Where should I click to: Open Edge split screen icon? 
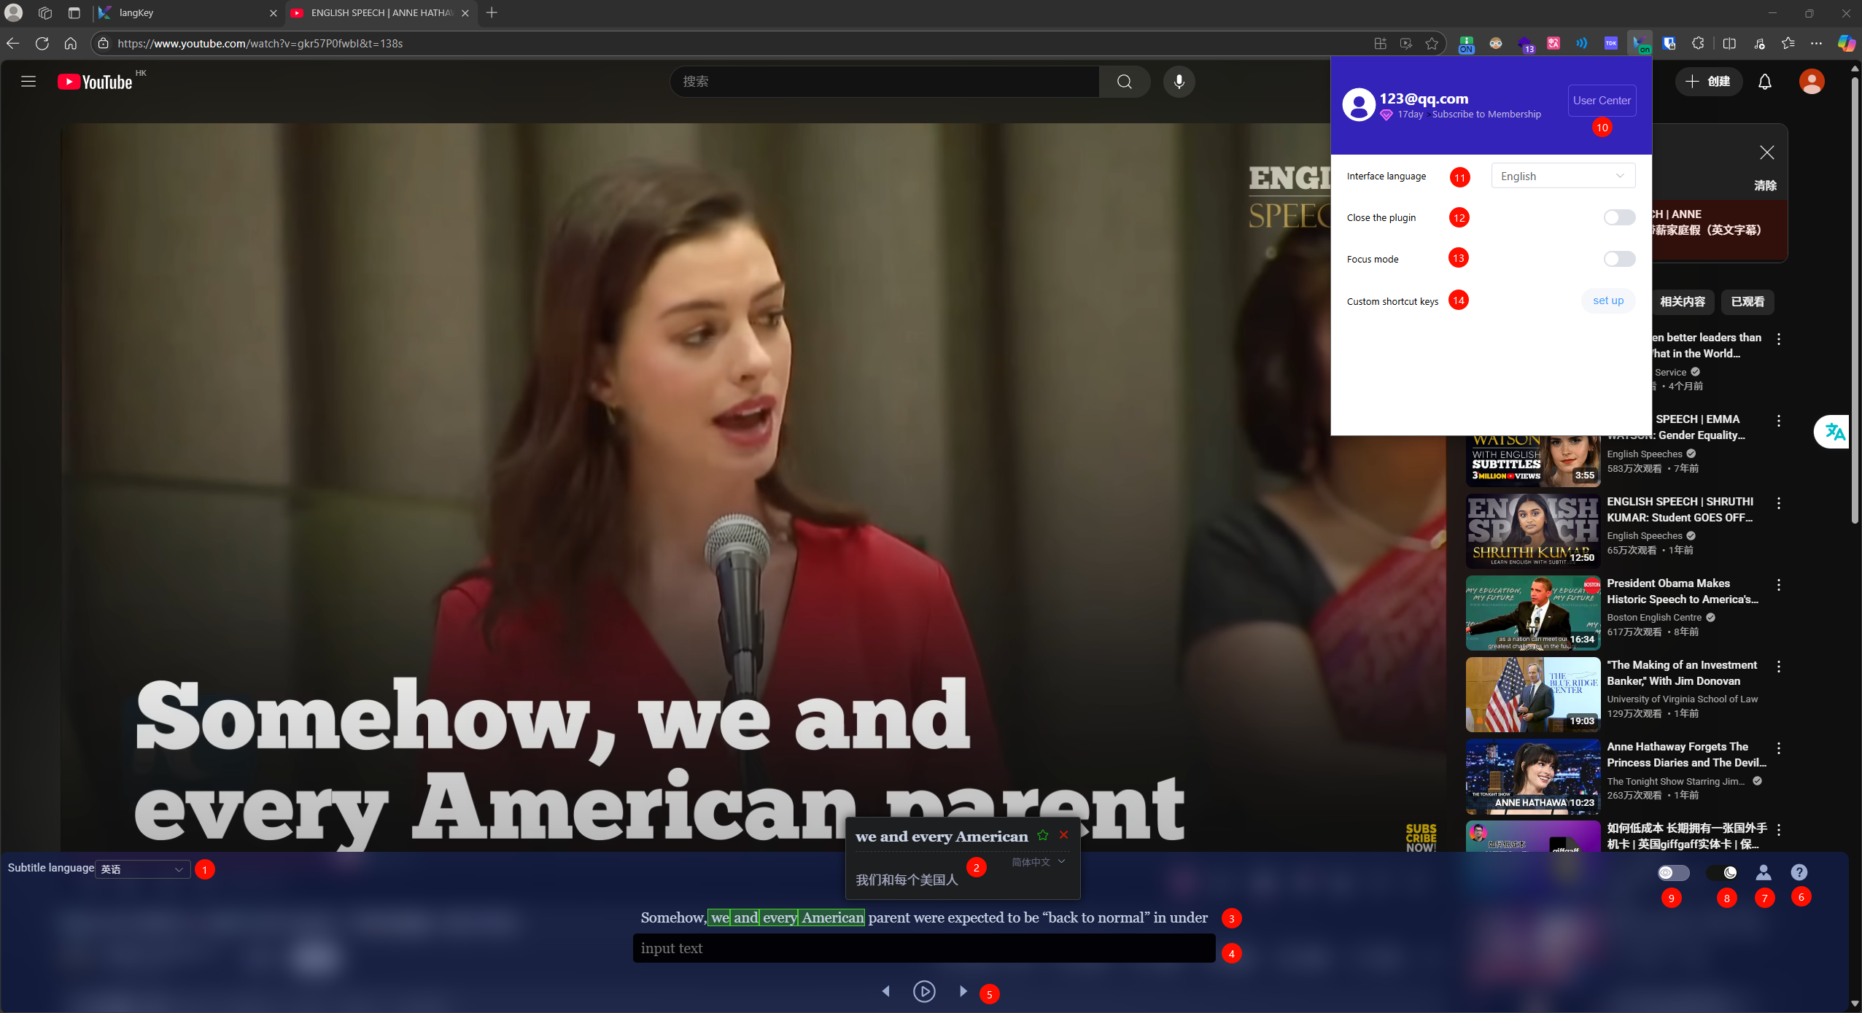point(1729,44)
